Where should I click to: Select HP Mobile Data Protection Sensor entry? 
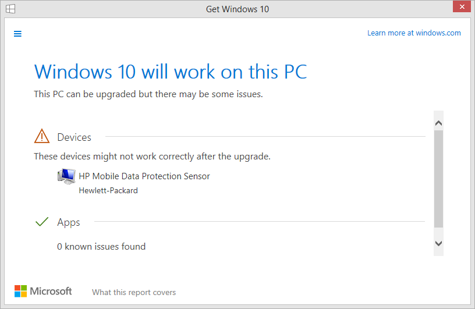pos(144,176)
